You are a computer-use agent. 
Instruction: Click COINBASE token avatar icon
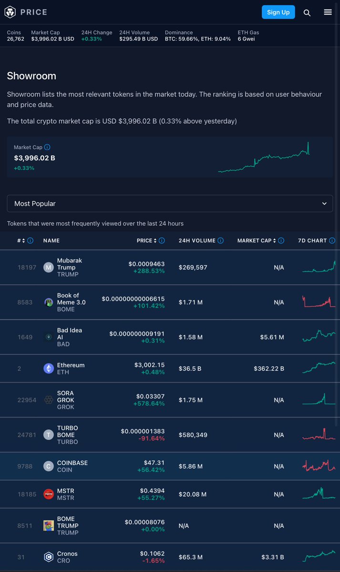click(49, 466)
